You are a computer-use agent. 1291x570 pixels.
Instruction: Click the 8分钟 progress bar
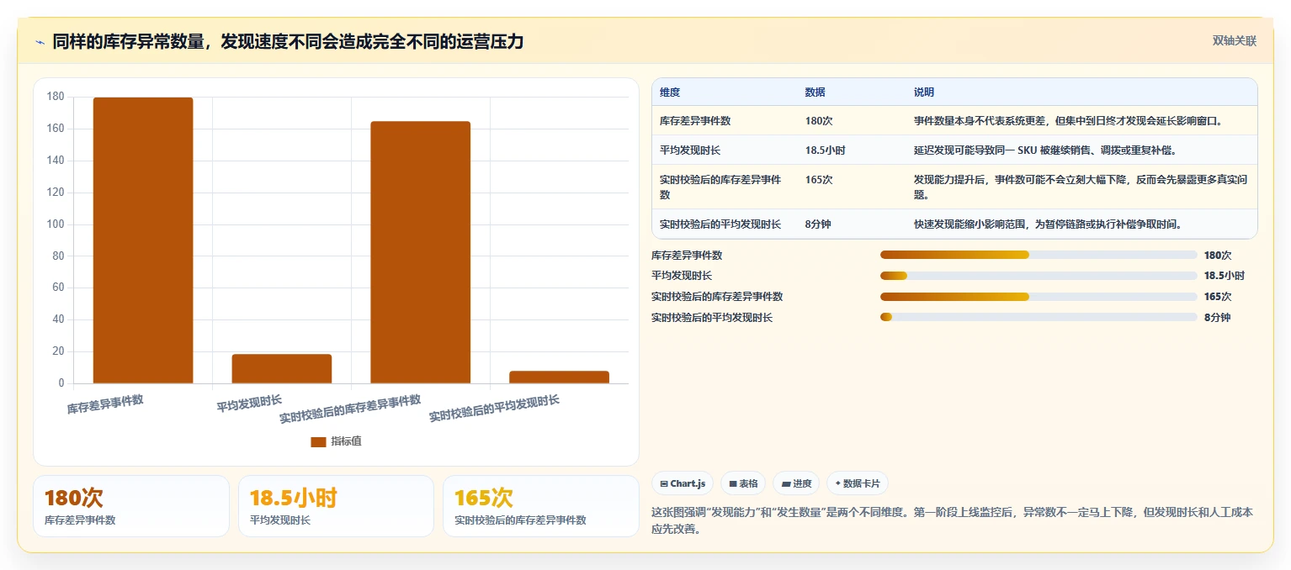point(1039,317)
